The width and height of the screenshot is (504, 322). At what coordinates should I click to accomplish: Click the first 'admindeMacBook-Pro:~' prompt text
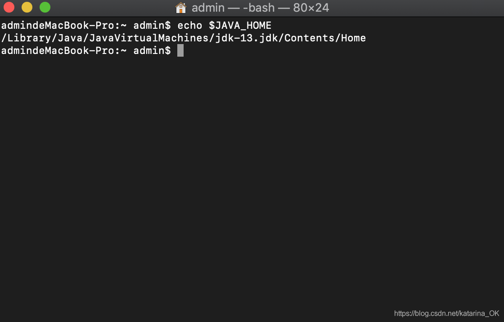click(64, 25)
